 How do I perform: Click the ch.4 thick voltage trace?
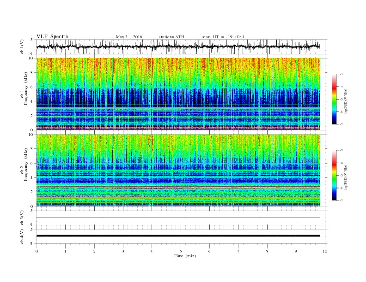(178, 236)
